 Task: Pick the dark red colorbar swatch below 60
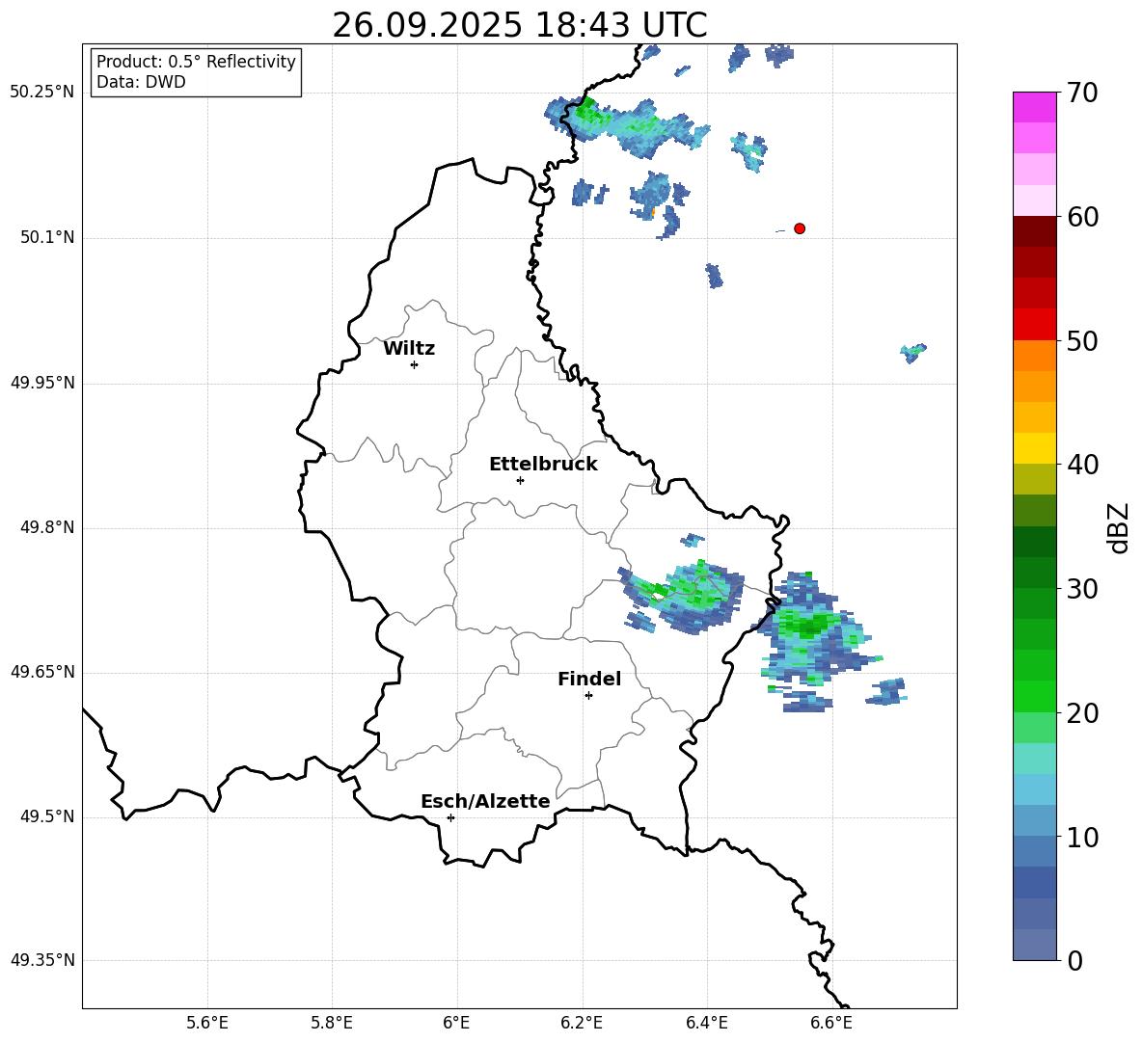click(x=1035, y=231)
